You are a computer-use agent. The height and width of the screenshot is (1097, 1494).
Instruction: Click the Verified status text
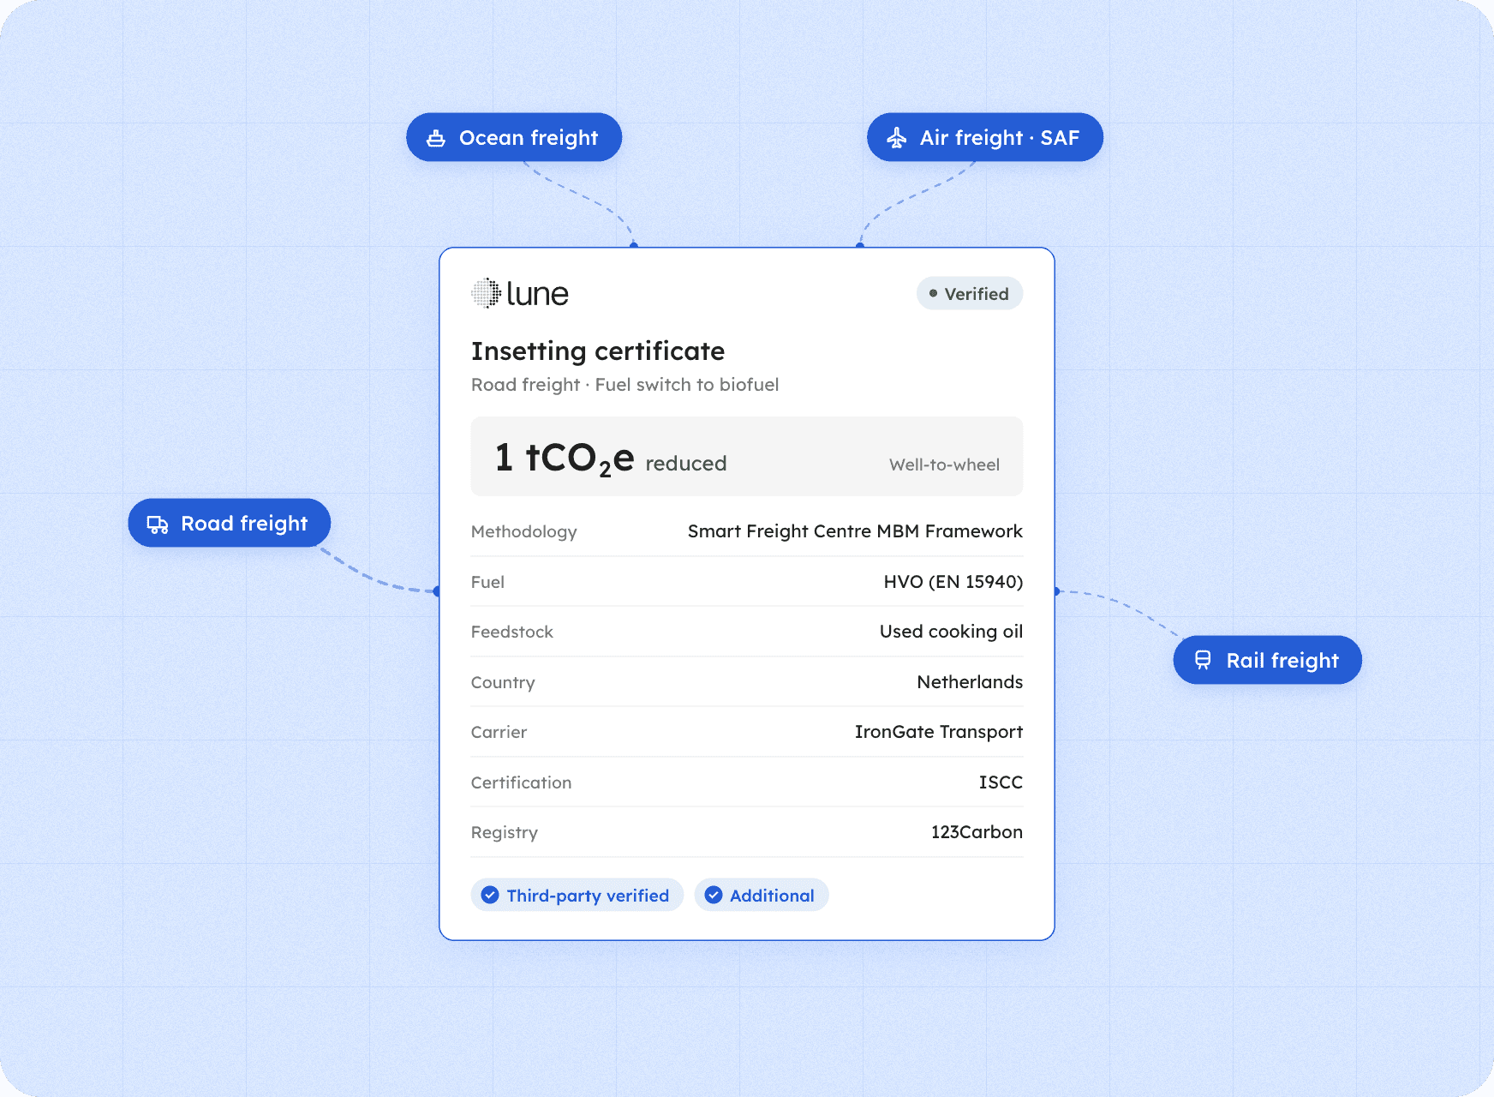(977, 294)
